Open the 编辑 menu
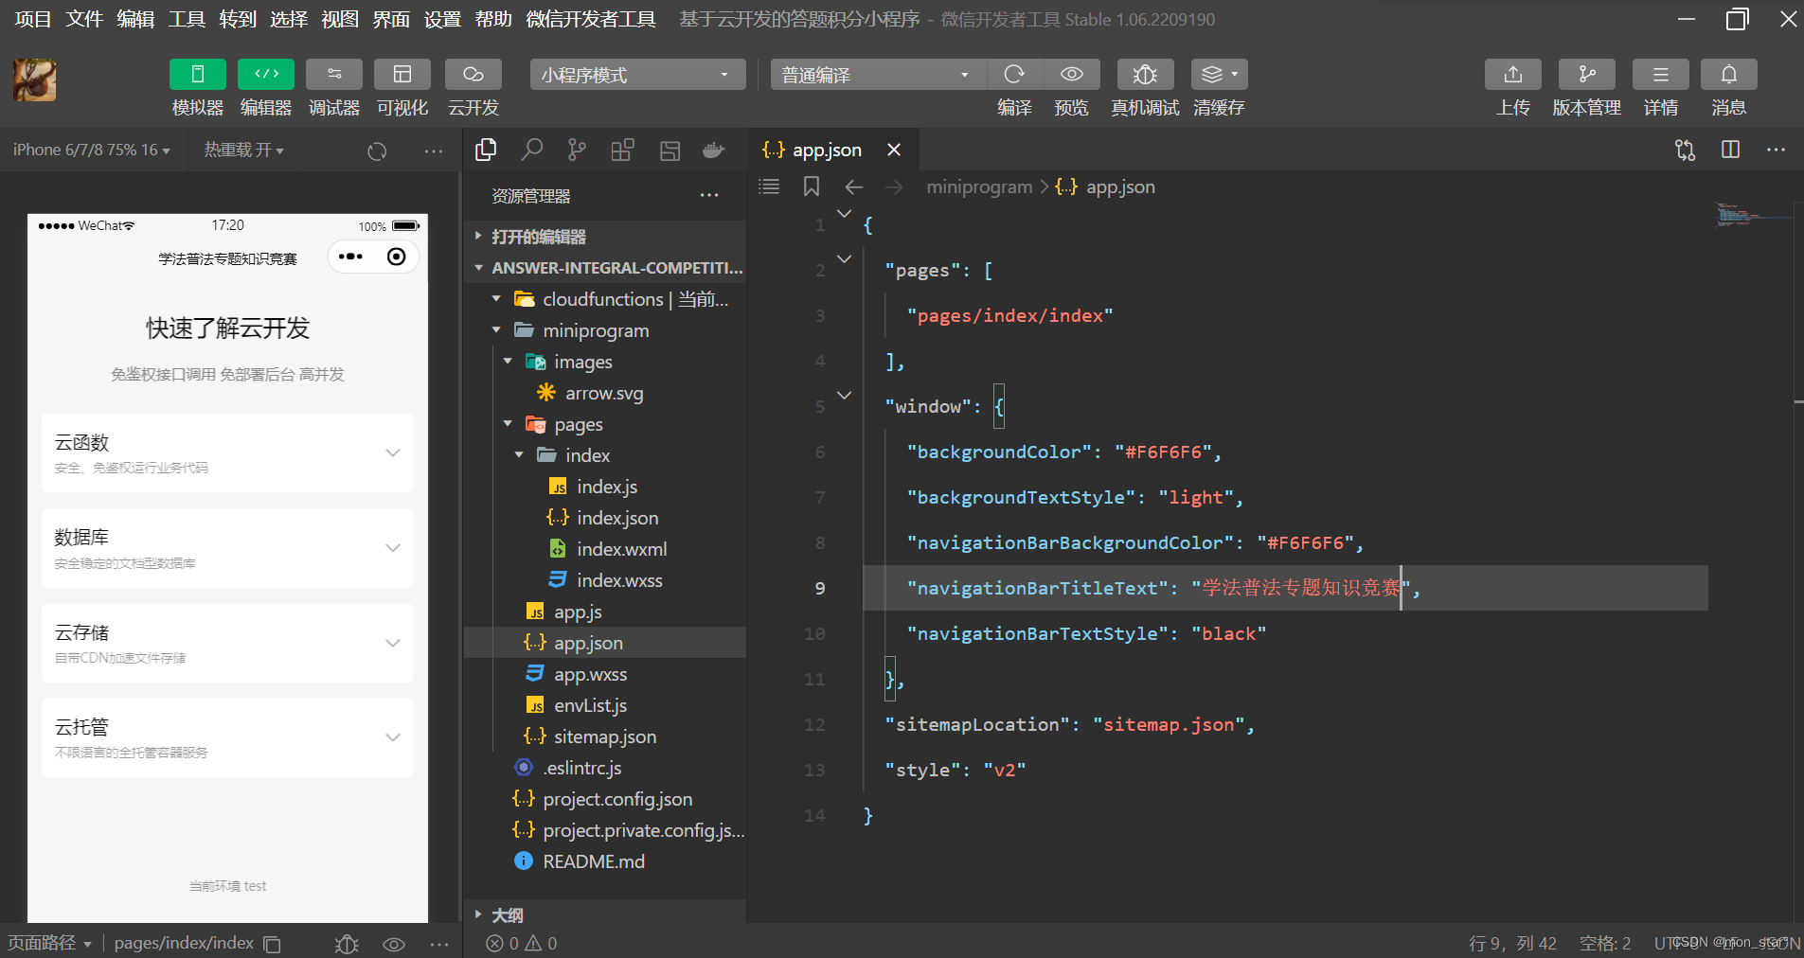 tap(135, 19)
